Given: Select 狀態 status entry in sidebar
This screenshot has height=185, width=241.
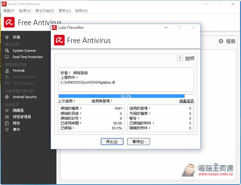Looking at the screenshot, I should coord(16,37).
